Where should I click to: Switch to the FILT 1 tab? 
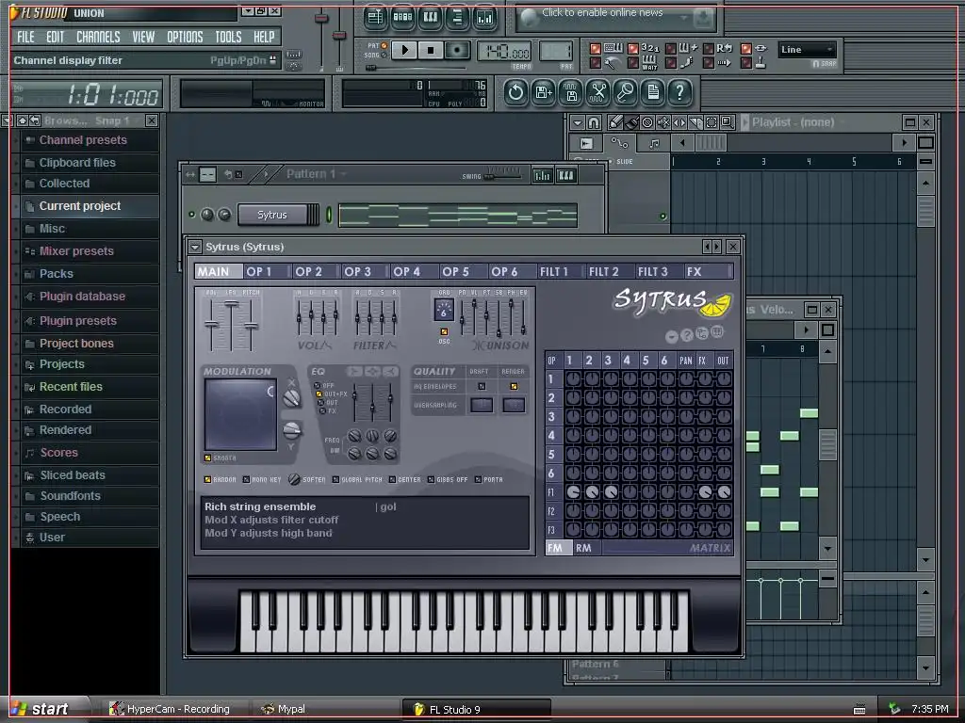point(561,272)
